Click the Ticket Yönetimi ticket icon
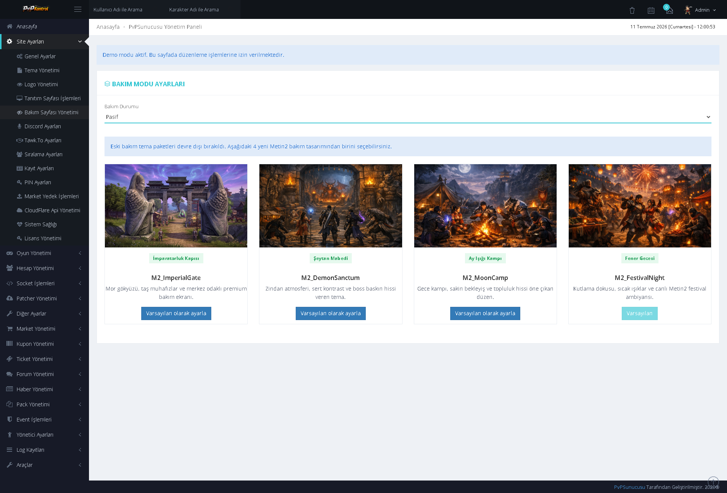Image resolution: width=727 pixels, height=493 pixels. click(9, 359)
